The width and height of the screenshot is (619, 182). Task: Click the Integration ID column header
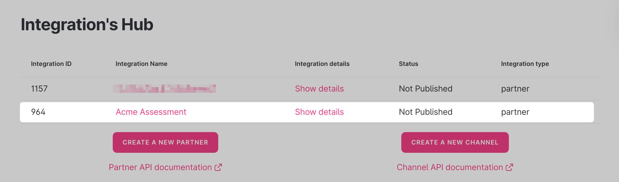(51, 64)
